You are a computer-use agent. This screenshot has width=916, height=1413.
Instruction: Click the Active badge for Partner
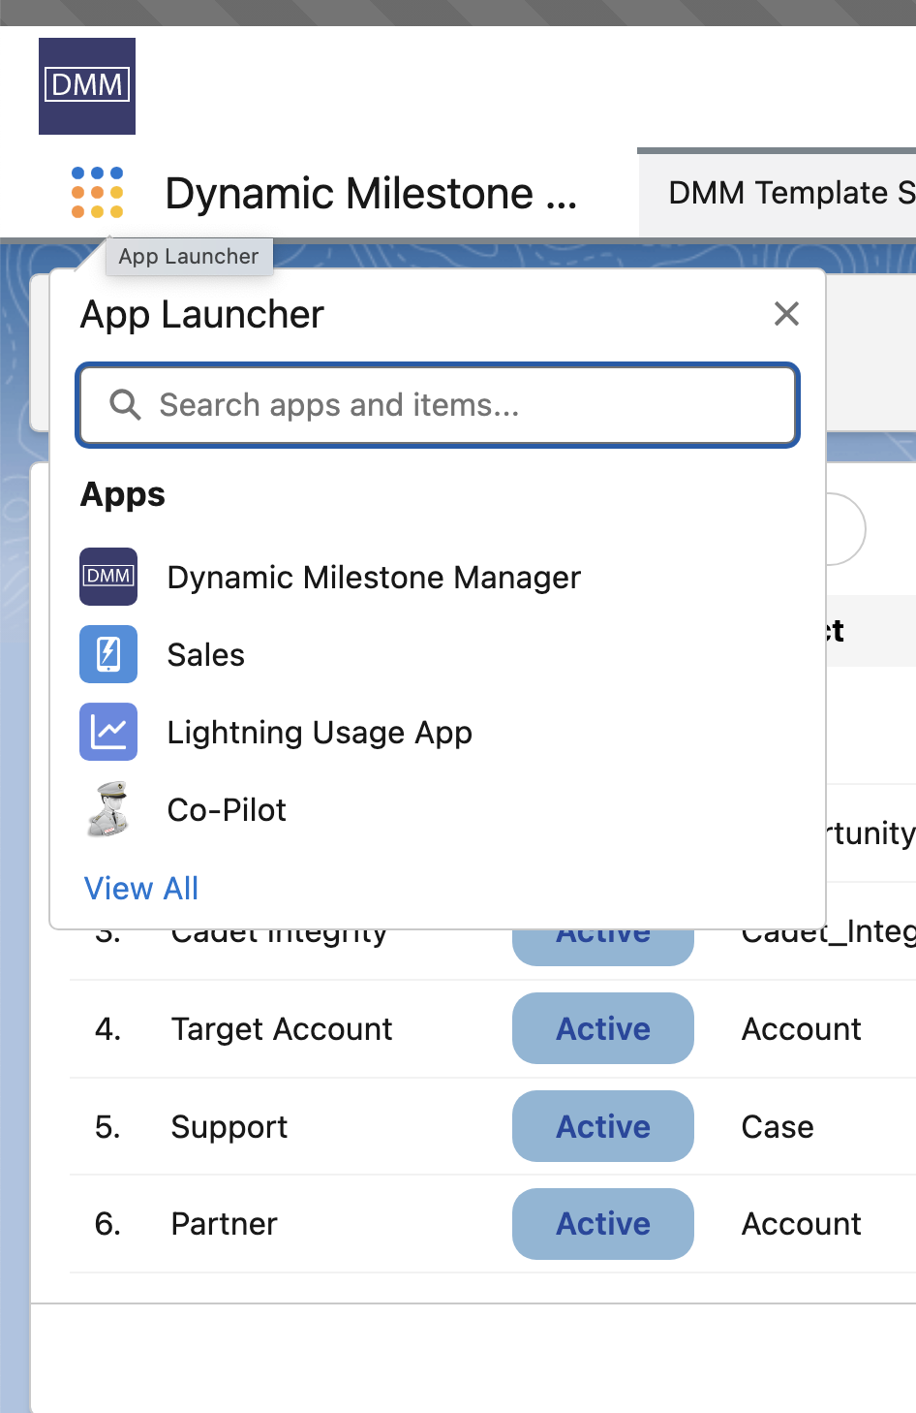coord(603,1224)
